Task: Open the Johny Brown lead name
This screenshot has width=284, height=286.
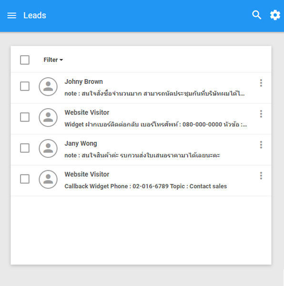Action: click(84, 82)
